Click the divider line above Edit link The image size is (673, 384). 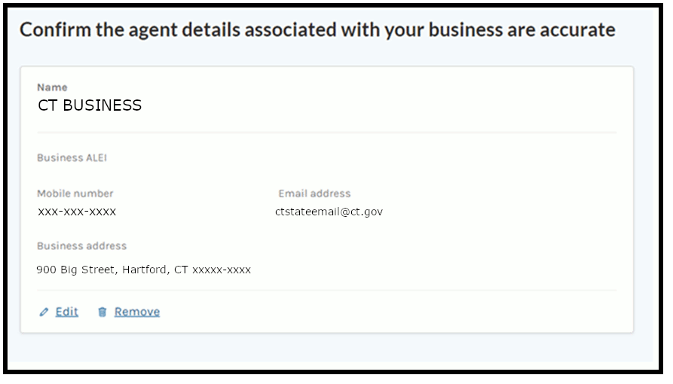[326, 290]
